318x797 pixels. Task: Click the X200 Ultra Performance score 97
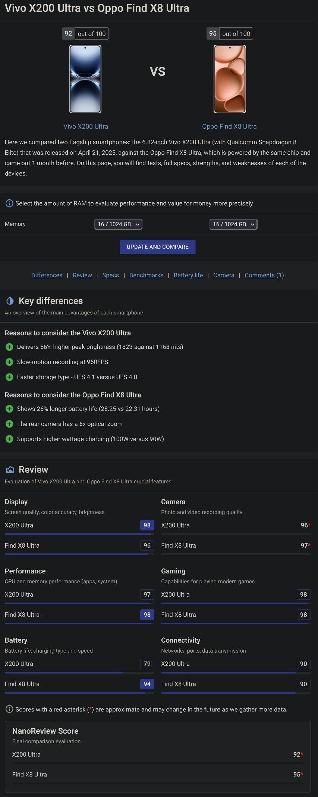pos(147,594)
